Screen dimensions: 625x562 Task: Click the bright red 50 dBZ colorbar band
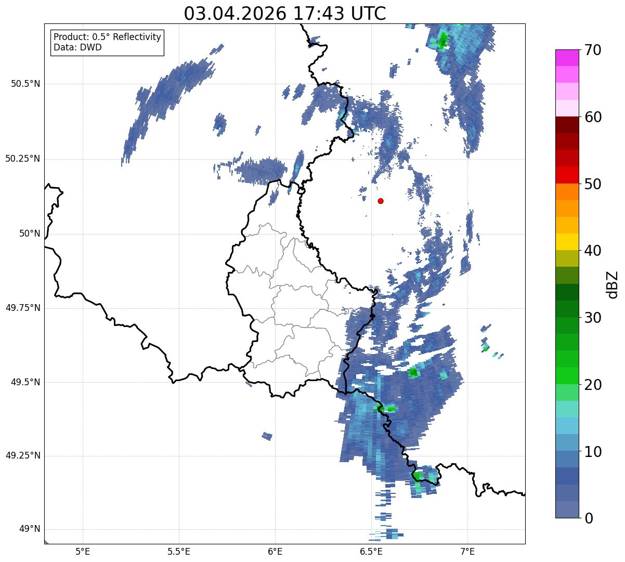pos(568,175)
